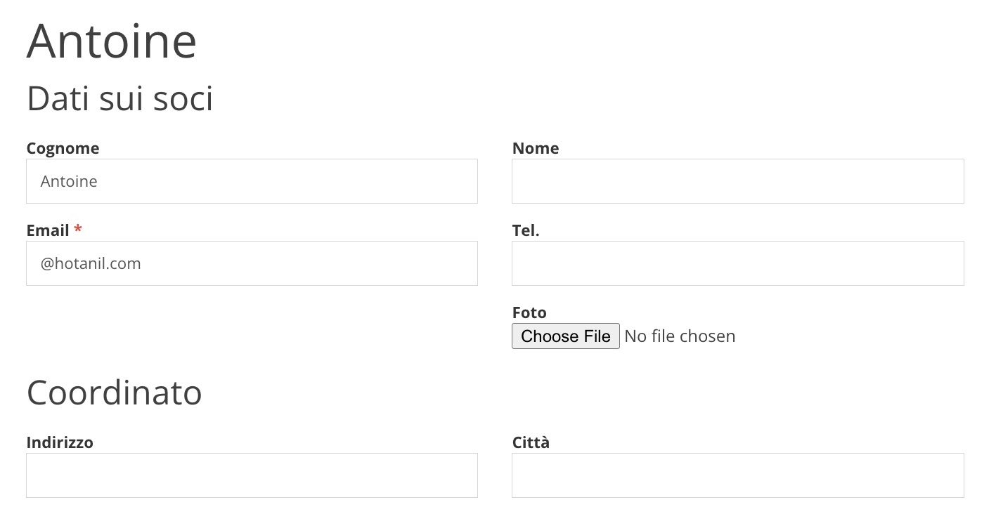Screen dimensions: 996x514
Task: Click into the Indirizzo address field
Action: [252, 475]
